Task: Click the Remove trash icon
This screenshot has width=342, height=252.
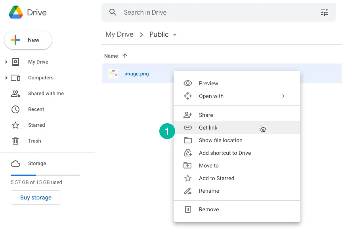Action: point(187,209)
